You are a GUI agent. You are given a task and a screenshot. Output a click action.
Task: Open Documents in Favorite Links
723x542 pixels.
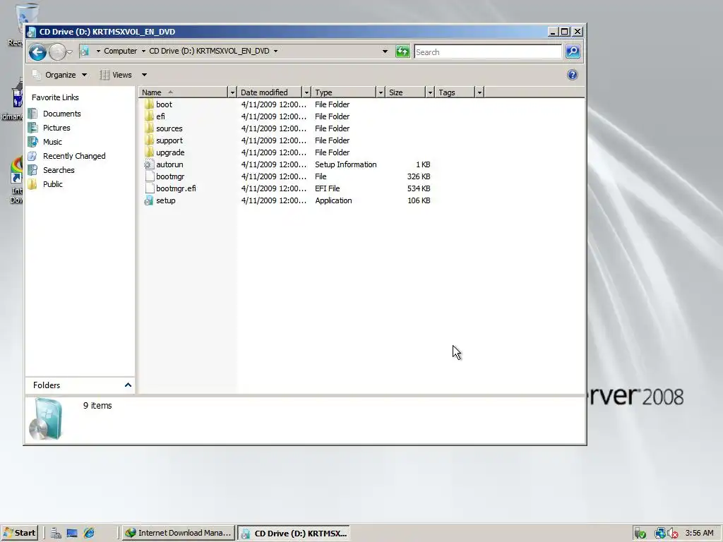coord(62,114)
